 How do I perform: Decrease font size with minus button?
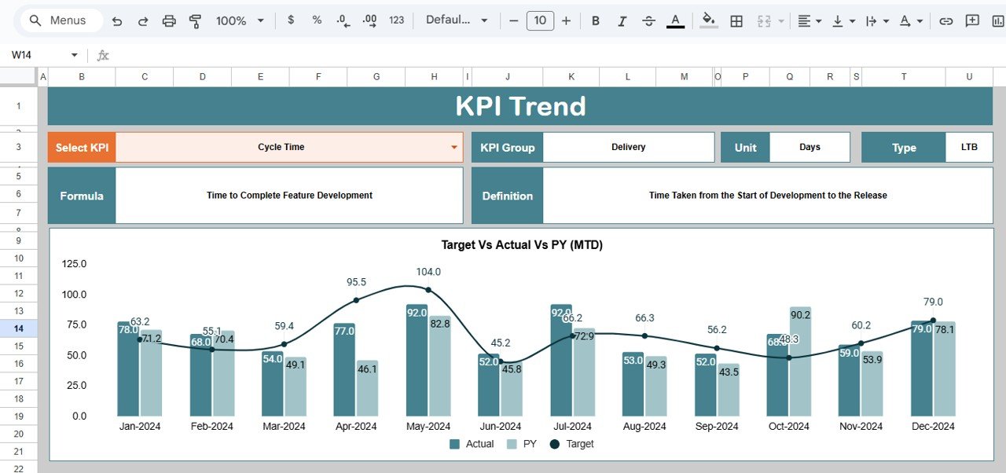(x=513, y=21)
